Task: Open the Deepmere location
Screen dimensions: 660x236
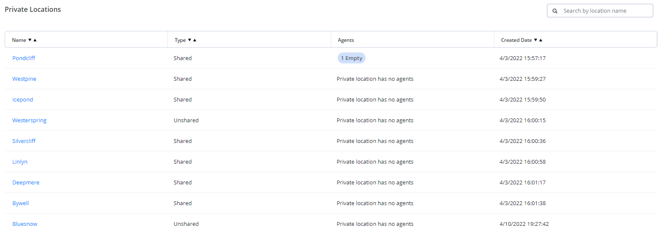Action: pyautogui.click(x=26, y=182)
